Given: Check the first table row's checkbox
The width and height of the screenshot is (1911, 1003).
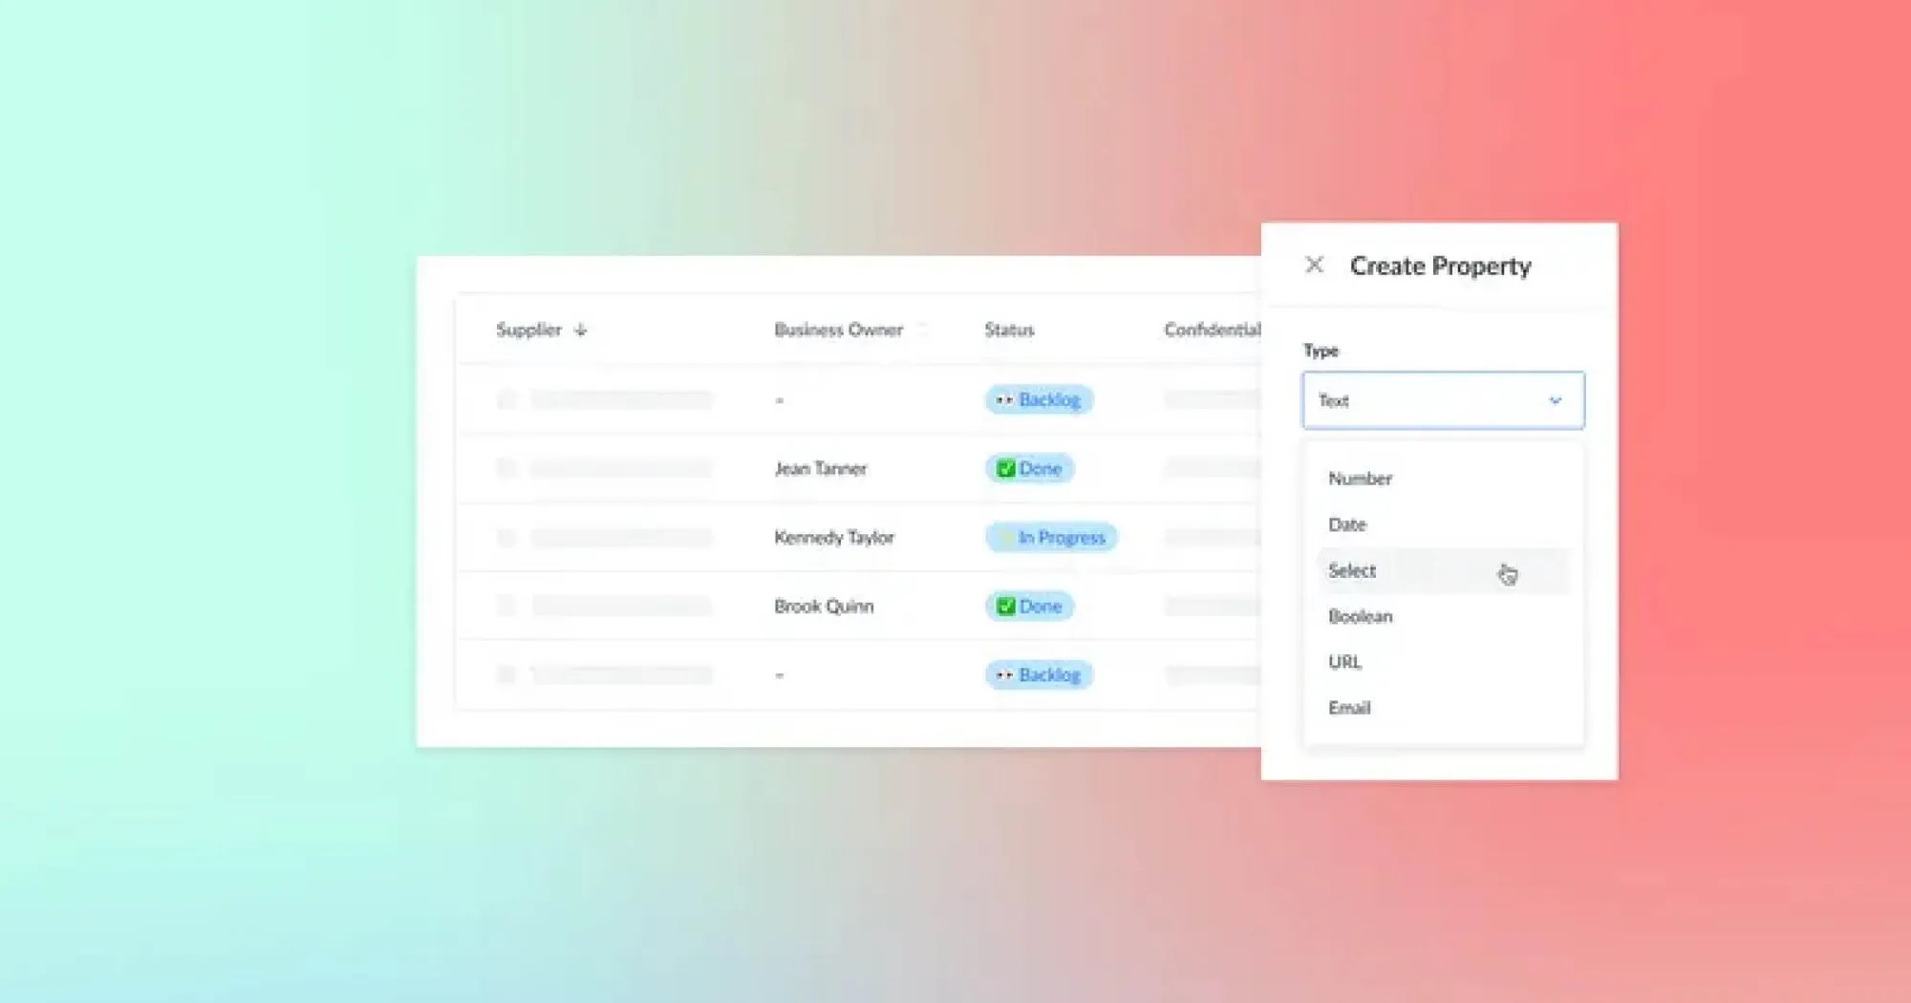Looking at the screenshot, I should click(x=506, y=399).
